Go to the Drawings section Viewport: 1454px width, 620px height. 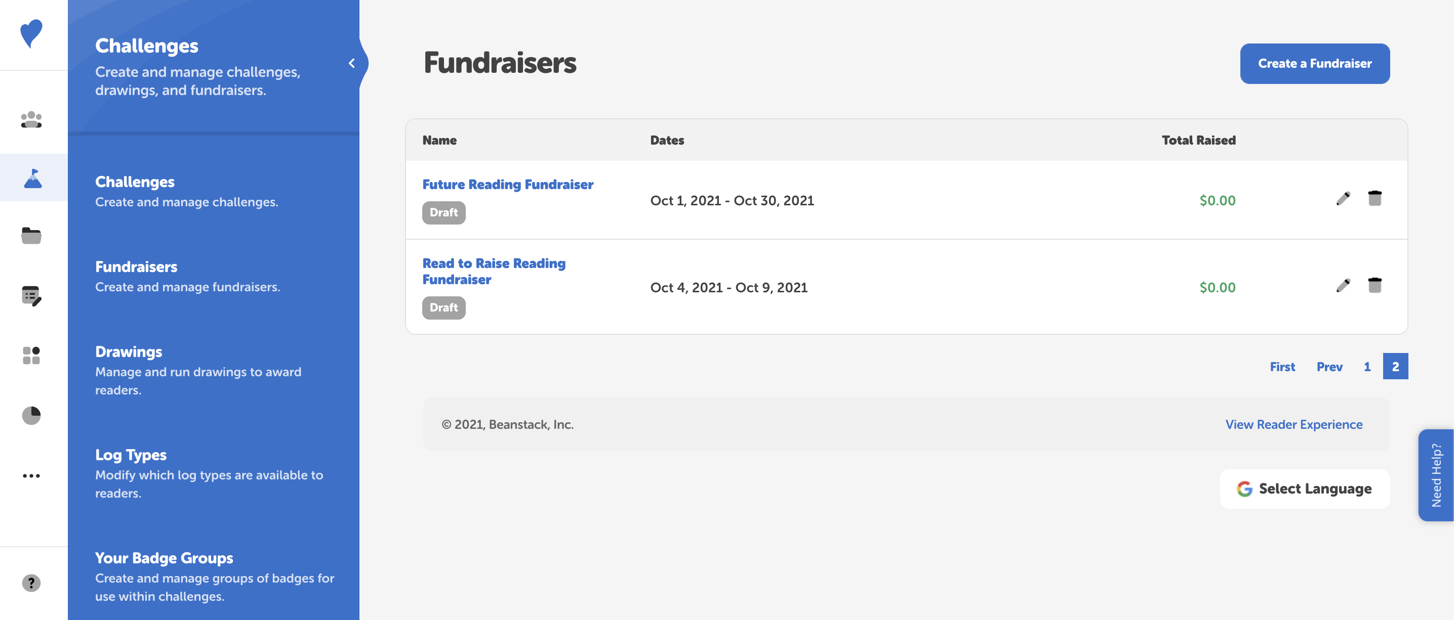click(129, 351)
